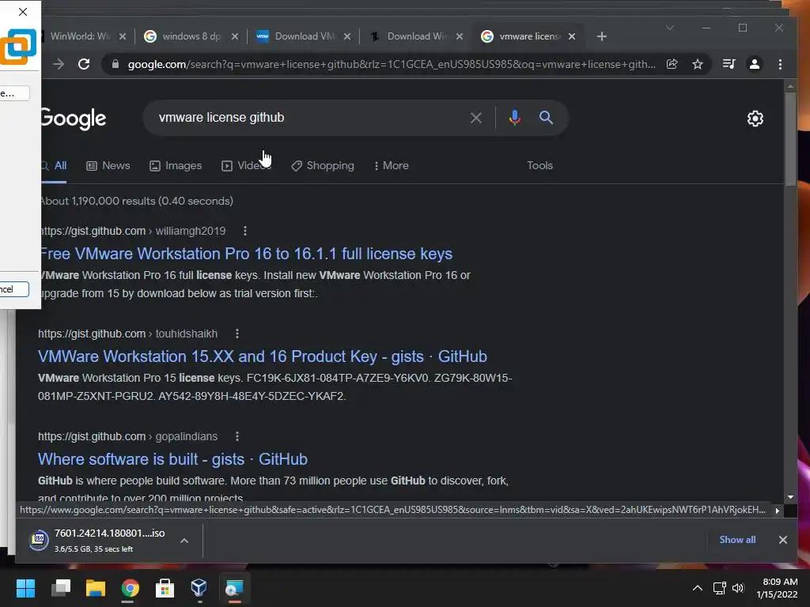Expand the iso download item menu
The width and height of the screenshot is (810, 607).
tap(184, 541)
